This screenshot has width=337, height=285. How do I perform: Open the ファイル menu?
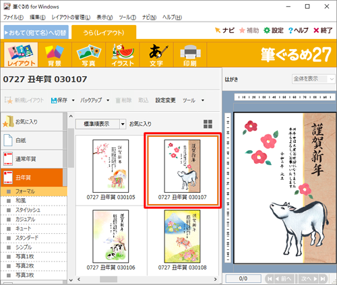13,18
